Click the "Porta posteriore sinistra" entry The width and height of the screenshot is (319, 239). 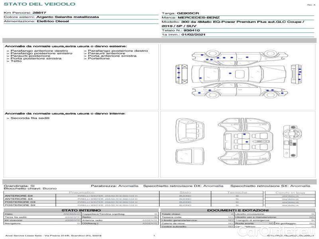pos(36,58)
